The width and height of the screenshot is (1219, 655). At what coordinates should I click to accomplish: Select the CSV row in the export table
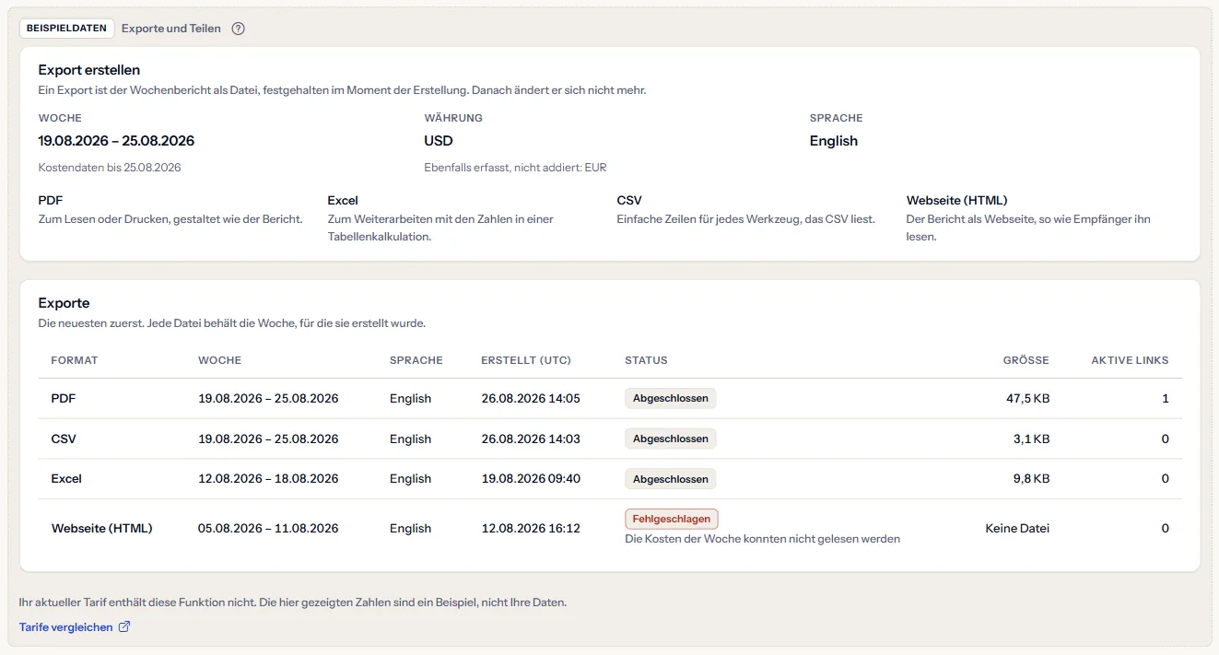[610, 439]
